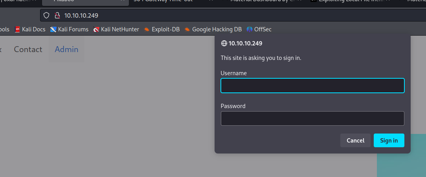Click the address bar showing 10.10.10.249
This screenshot has width=426, height=177.
pos(236,16)
